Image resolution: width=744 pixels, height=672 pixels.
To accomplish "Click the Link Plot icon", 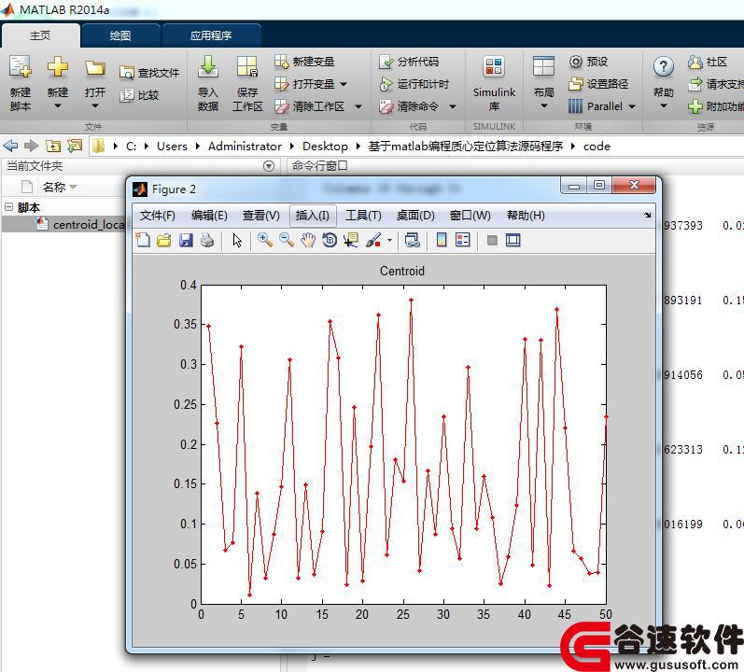I will 412,240.
